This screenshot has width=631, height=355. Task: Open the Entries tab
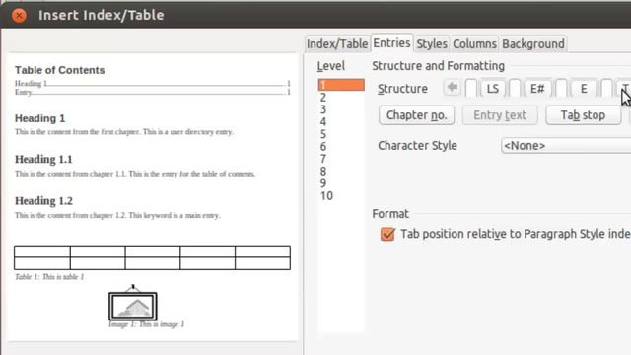[x=391, y=43]
